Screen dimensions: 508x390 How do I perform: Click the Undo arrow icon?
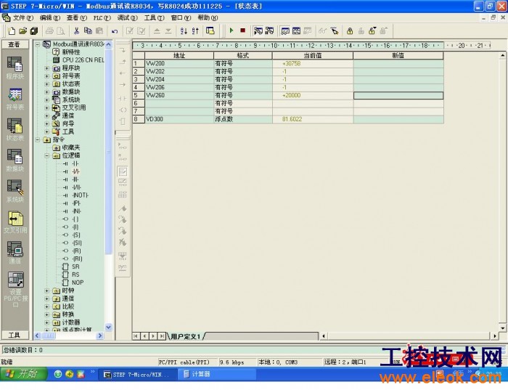coord(115,31)
